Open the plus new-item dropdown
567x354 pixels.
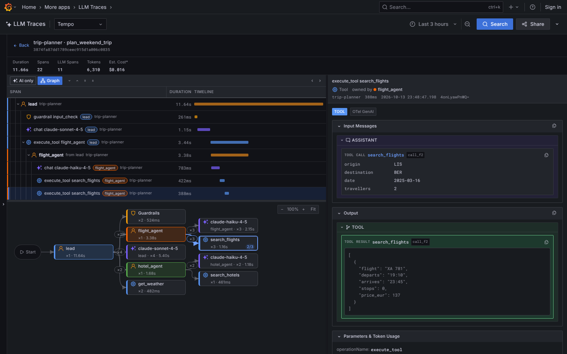[513, 7]
